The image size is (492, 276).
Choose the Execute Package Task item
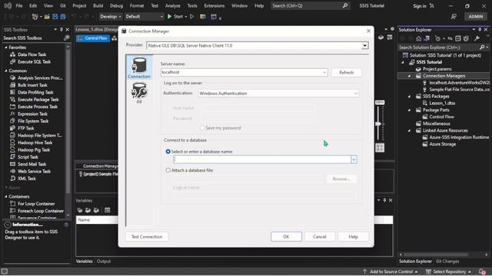pyautogui.click(x=38, y=100)
